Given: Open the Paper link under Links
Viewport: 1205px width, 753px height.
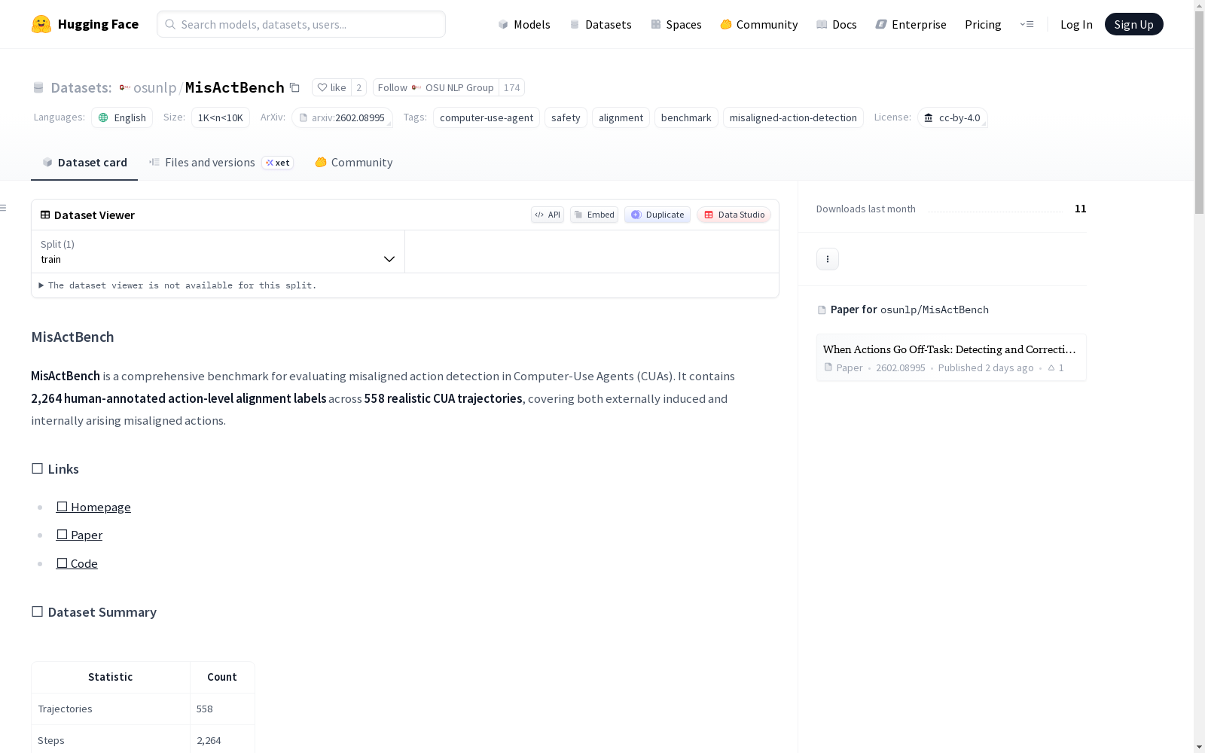Looking at the screenshot, I should (79, 535).
